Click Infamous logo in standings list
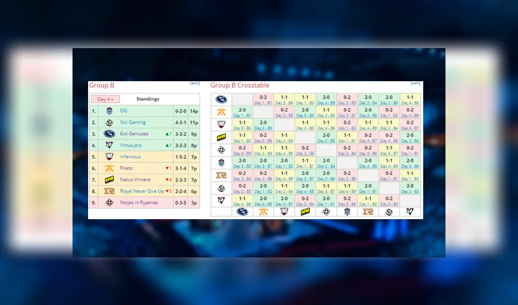 109,157
